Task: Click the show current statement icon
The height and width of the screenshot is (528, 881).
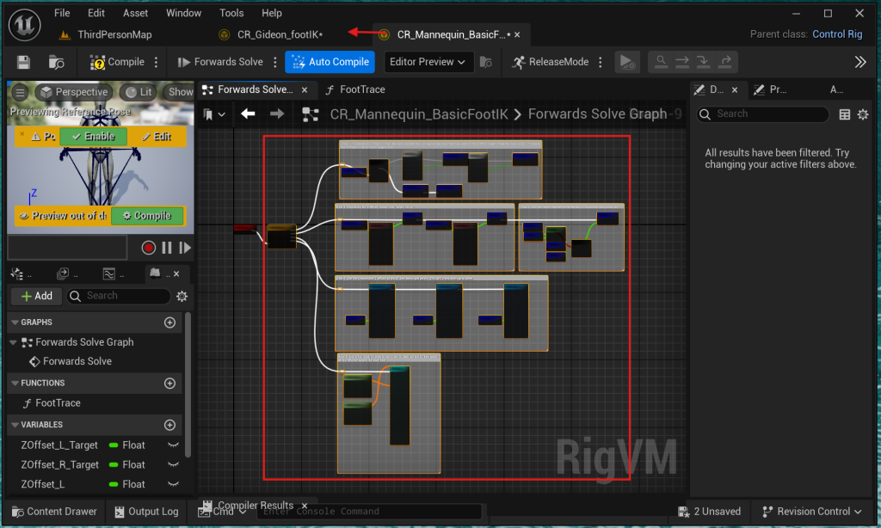Action: (x=661, y=62)
